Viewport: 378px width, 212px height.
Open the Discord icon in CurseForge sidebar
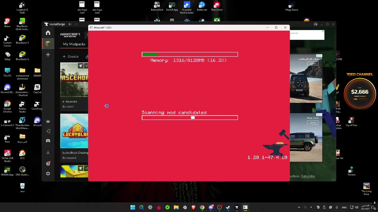coord(48,141)
